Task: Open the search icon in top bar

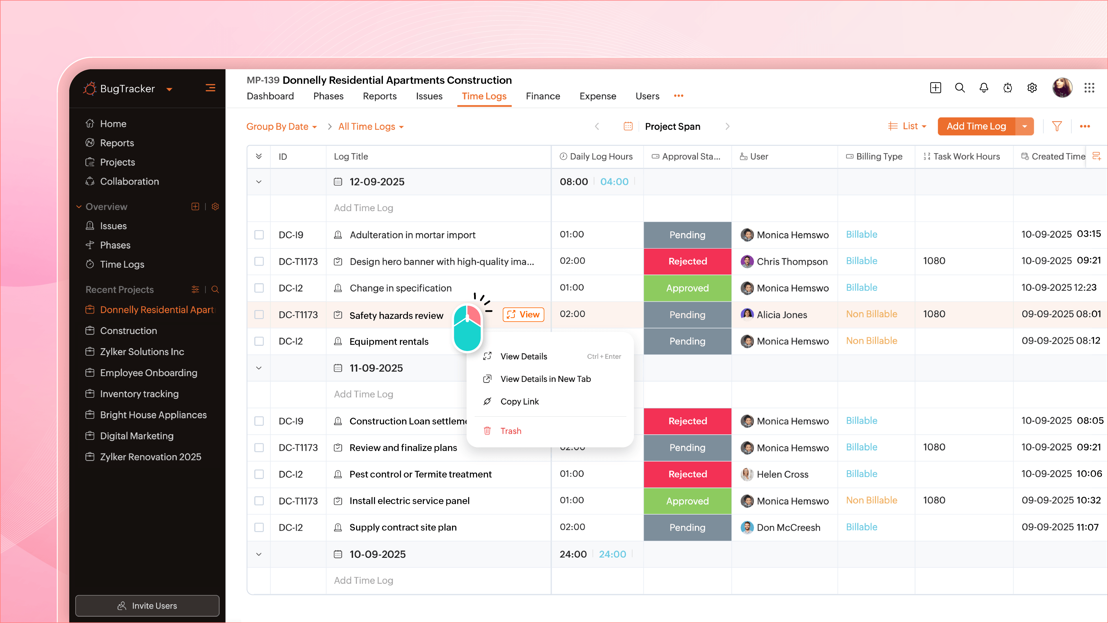Action: click(x=960, y=88)
